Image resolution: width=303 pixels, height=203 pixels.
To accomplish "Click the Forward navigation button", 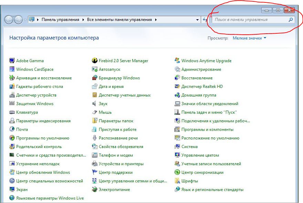I will tap(18, 20).
